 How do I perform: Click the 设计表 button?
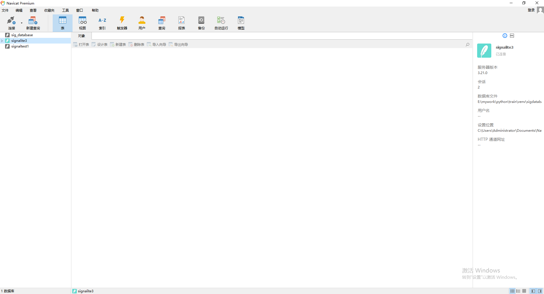pos(99,45)
